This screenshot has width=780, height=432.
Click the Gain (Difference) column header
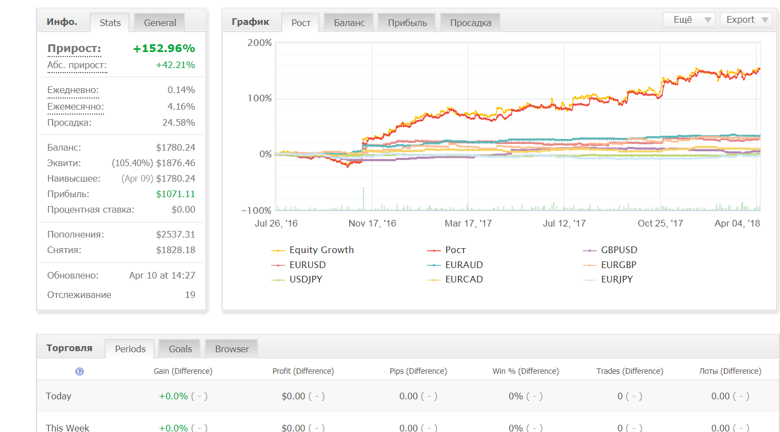[x=183, y=371]
